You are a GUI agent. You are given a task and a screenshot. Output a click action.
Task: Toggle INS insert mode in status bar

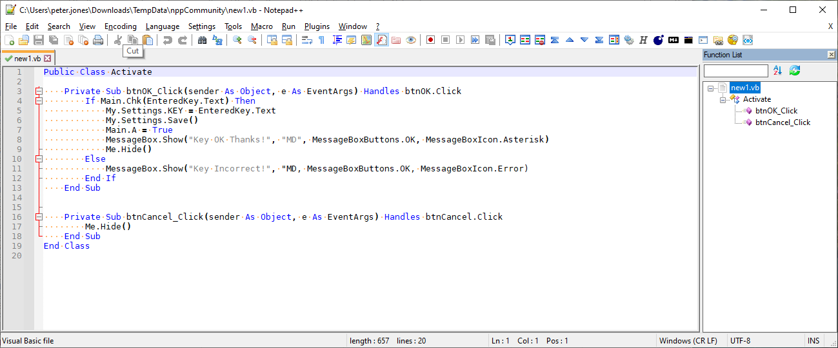pyautogui.click(x=813, y=341)
